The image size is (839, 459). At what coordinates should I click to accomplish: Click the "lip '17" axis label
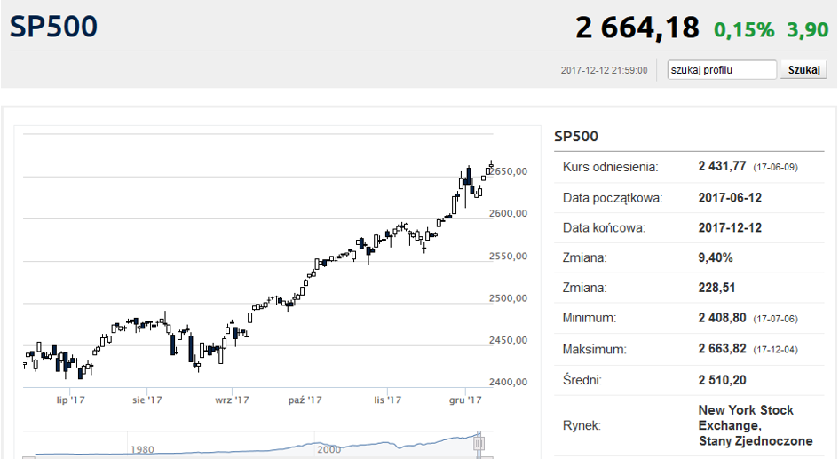click(70, 400)
